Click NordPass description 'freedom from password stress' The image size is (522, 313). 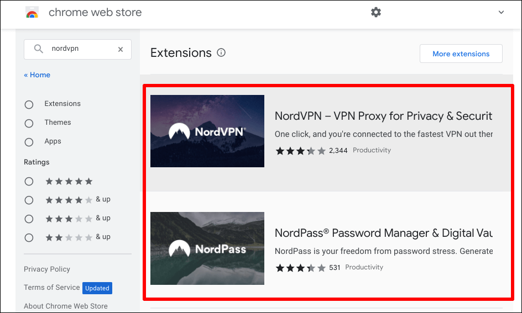[383, 251]
